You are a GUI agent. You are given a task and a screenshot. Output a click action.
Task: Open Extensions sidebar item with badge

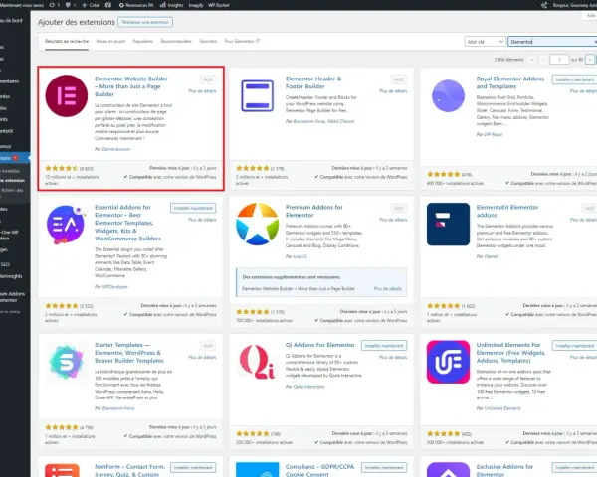click(15, 158)
